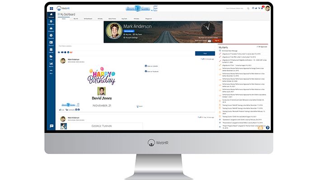Open the Reports sidebar icon
This screenshot has height=180, width=316.
click(51, 64)
